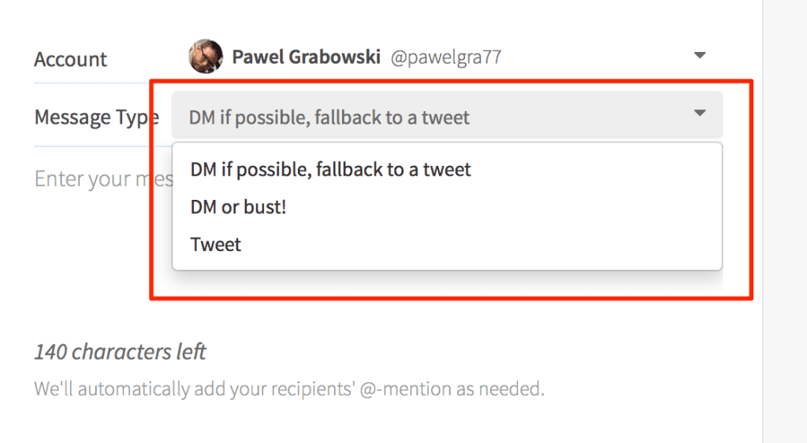This screenshot has width=807, height=443.
Task: Click the "140 characters left" counter
Action: click(x=120, y=352)
